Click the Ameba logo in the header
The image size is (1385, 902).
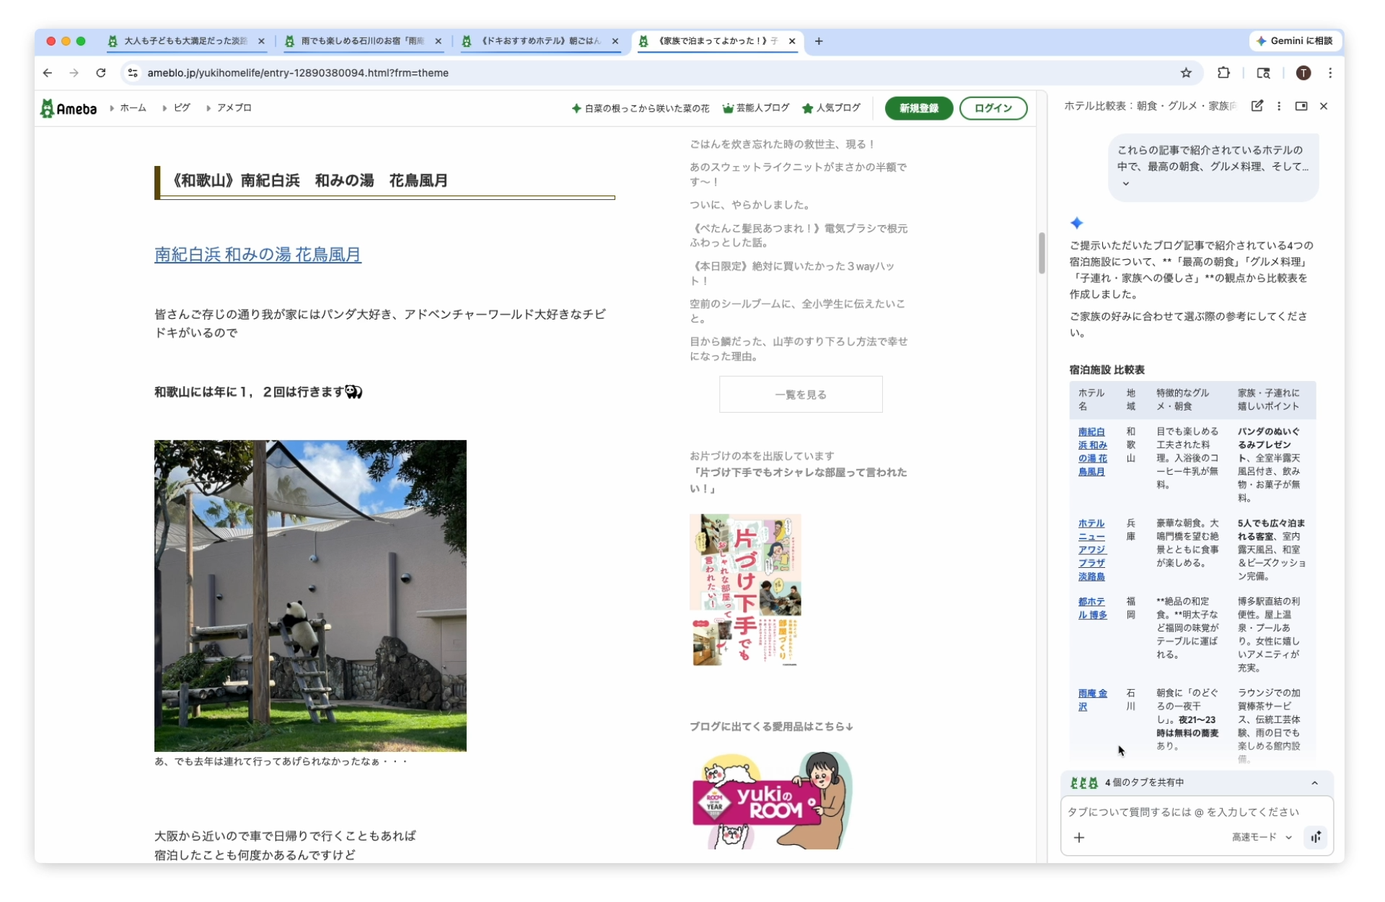(69, 108)
